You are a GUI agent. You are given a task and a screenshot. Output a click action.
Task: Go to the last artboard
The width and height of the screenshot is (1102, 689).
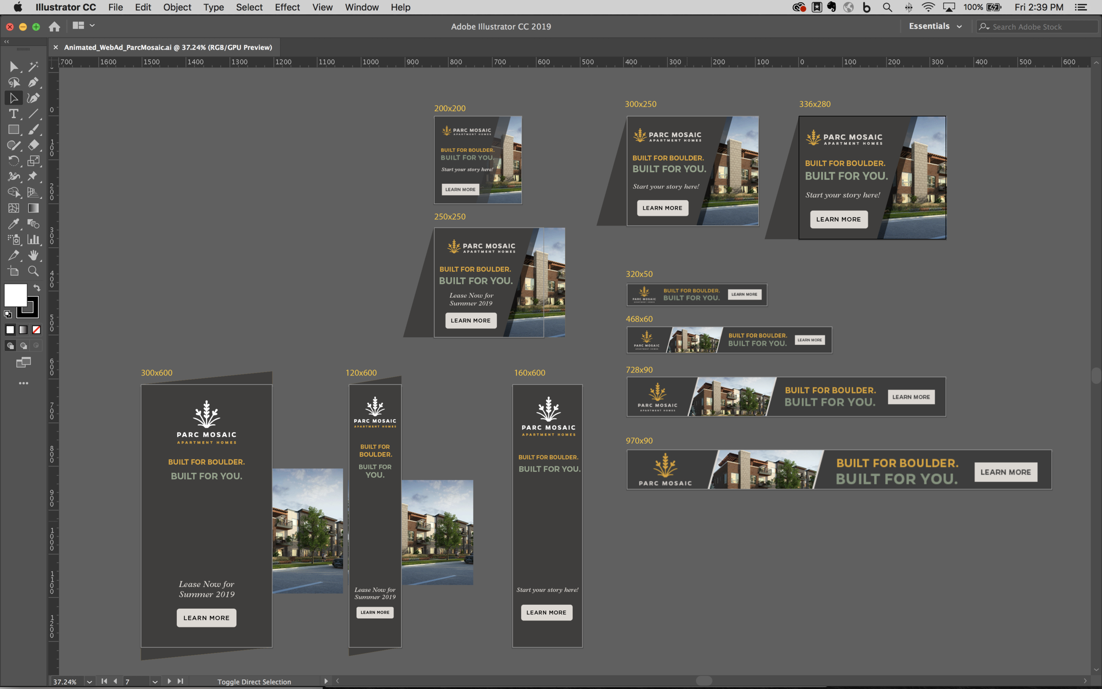pos(180,681)
